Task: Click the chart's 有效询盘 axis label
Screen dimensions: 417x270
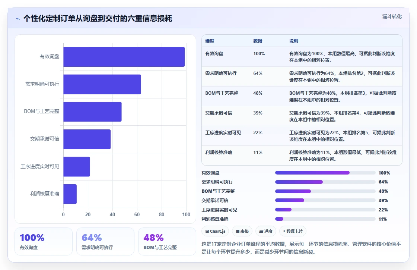Action: click(50, 56)
